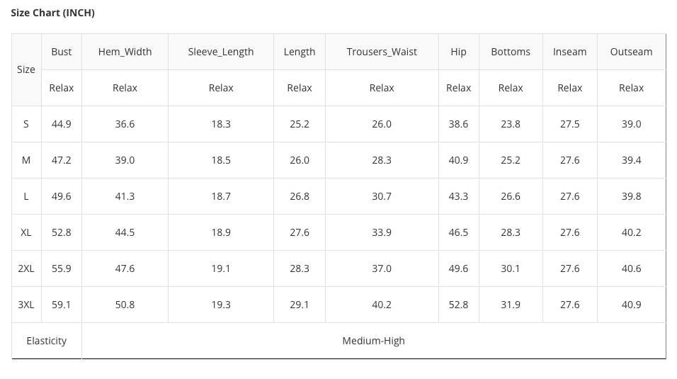Click the Outseam column header
The width and height of the screenshot is (677, 379).
(x=631, y=52)
